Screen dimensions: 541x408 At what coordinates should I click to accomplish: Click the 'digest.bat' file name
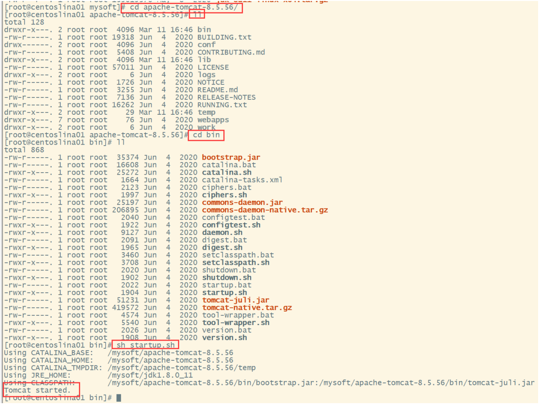(x=224, y=240)
